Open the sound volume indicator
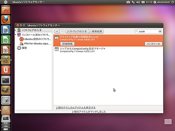The width and height of the screenshot is (175, 131). 138,2
